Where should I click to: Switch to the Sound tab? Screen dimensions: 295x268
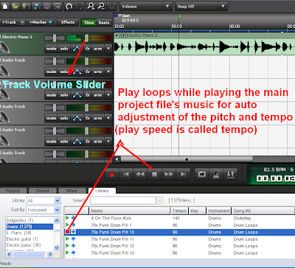[42, 190]
